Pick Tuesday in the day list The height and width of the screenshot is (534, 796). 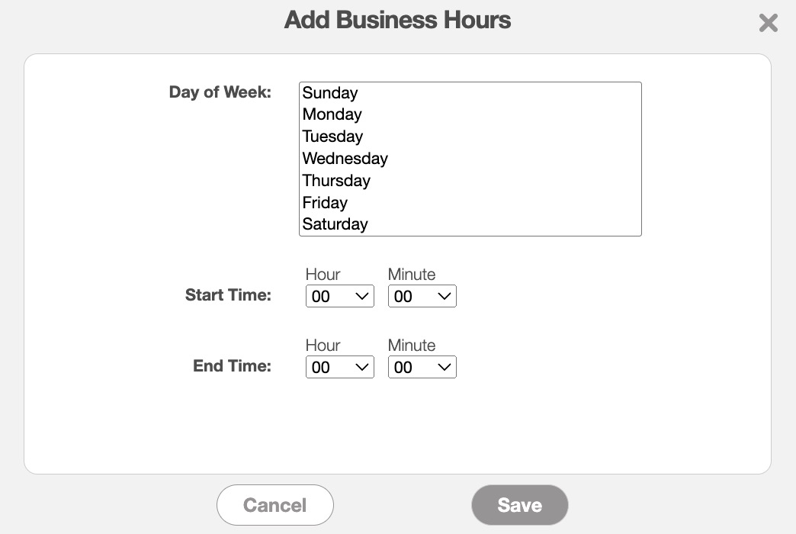tap(333, 137)
